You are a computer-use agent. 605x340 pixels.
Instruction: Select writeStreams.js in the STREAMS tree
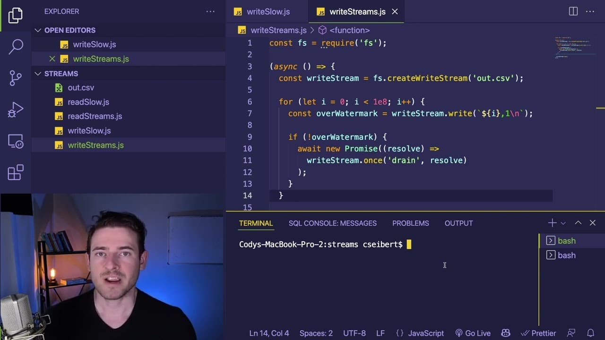[95, 145]
